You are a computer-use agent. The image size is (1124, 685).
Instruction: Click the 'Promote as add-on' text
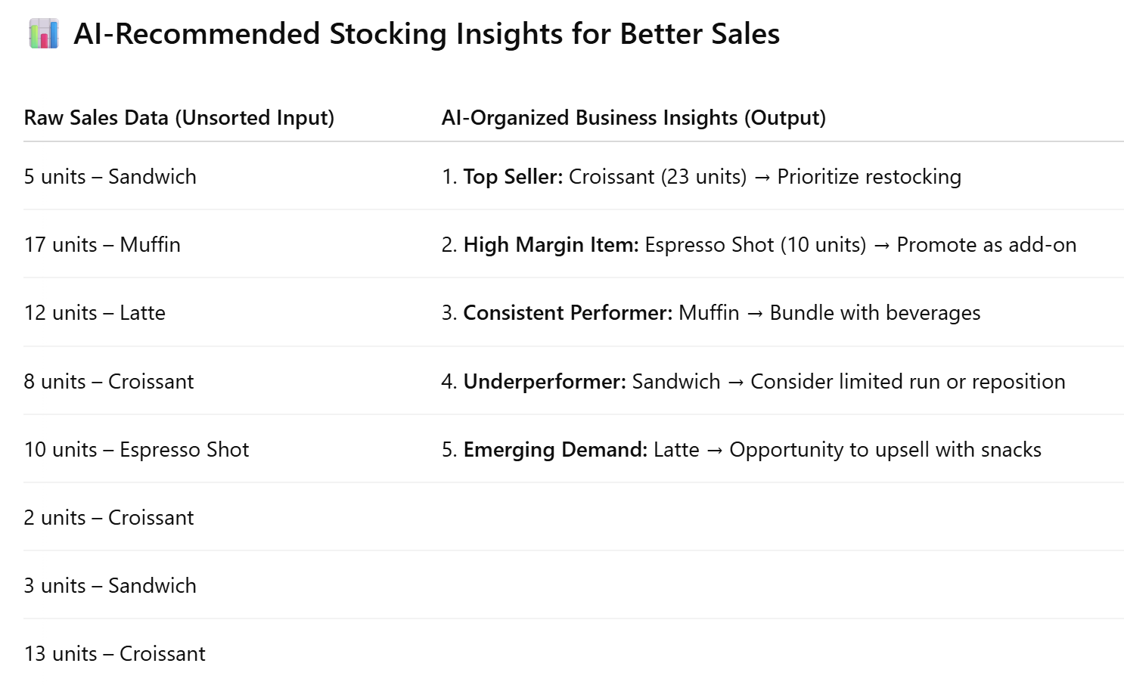(x=986, y=245)
